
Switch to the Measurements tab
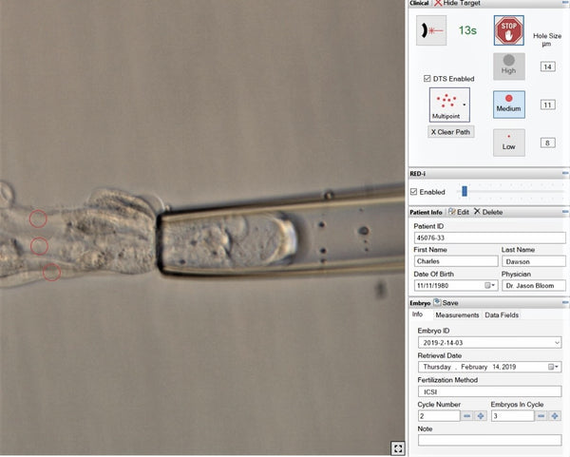(x=457, y=314)
